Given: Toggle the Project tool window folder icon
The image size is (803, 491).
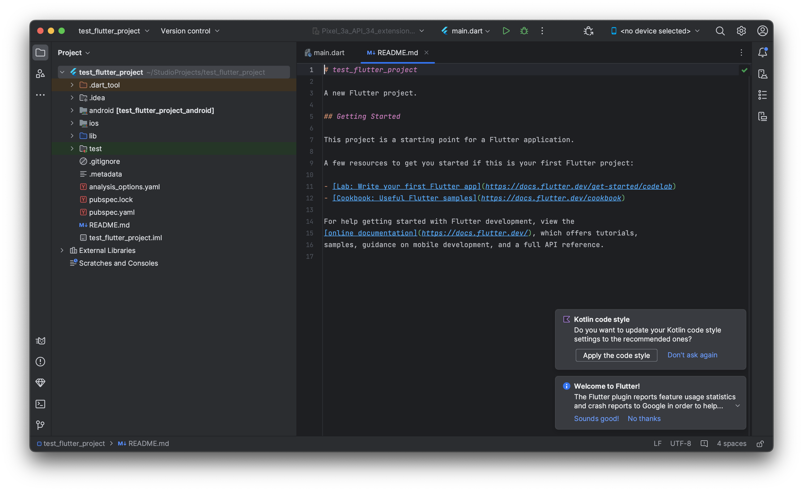Looking at the screenshot, I should point(40,52).
